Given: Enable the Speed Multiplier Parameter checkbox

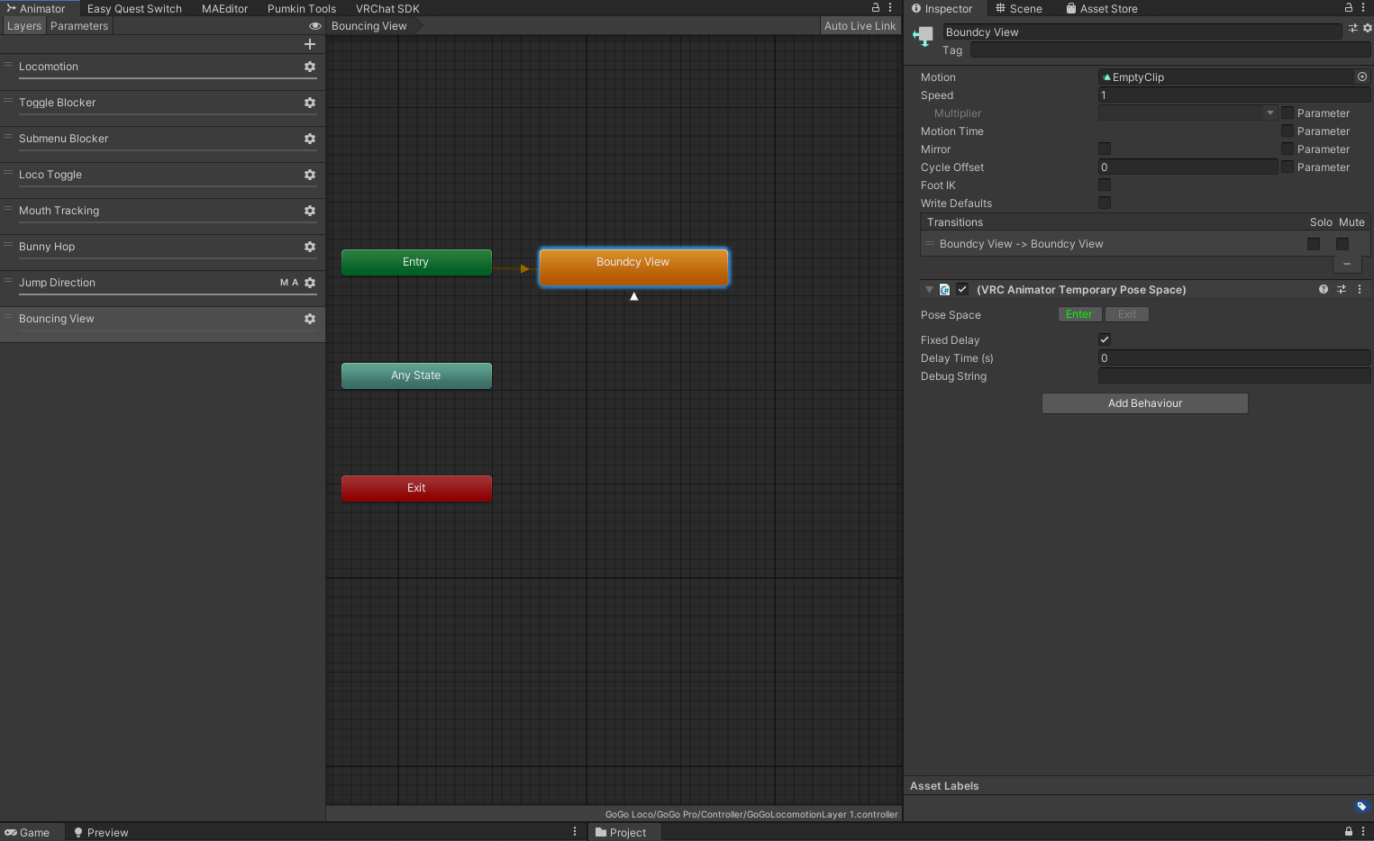Looking at the screenshot, I should click(x=1288, y=113).
